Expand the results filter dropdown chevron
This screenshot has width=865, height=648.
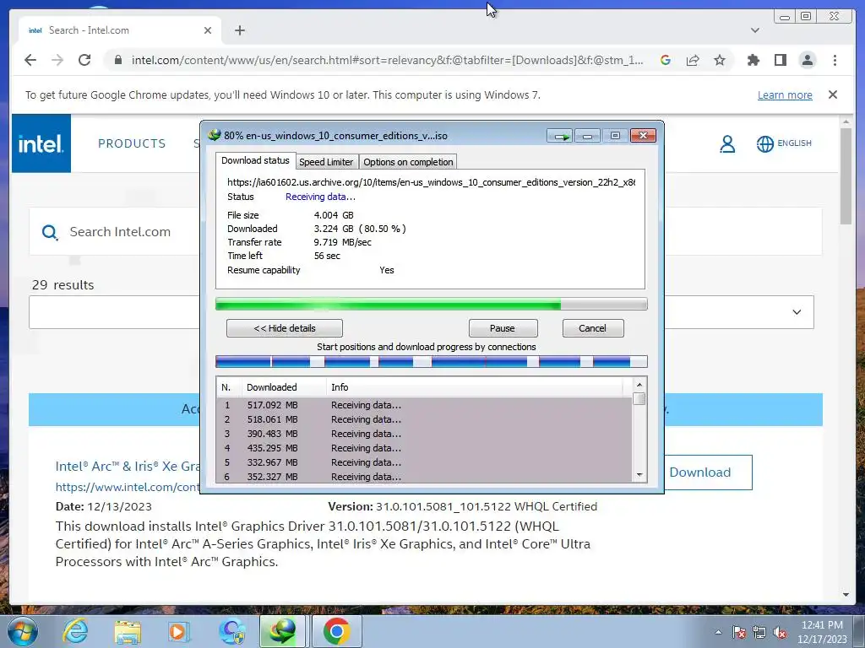click(797, 312)
